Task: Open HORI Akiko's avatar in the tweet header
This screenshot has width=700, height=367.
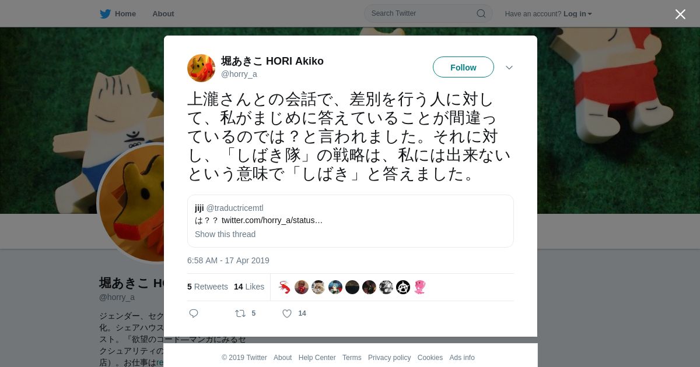Action: pos(201,68)
